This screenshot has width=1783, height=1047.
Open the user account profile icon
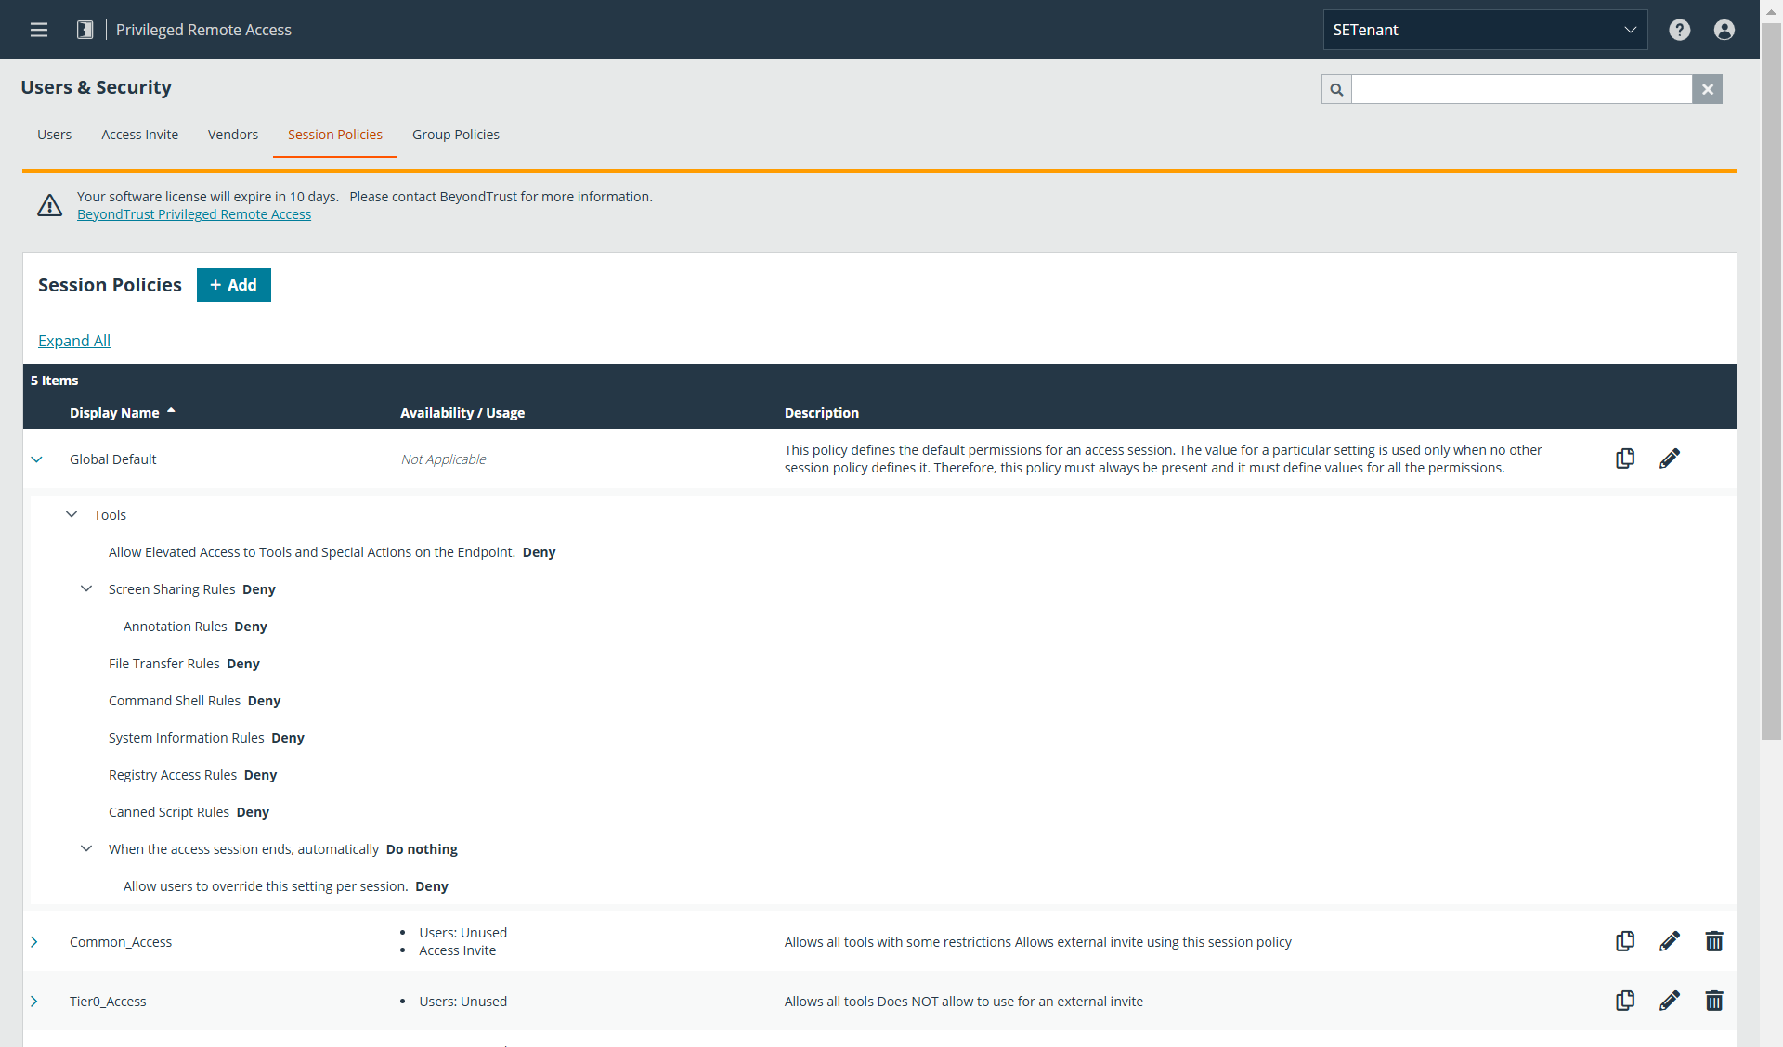pos(1724,29)
